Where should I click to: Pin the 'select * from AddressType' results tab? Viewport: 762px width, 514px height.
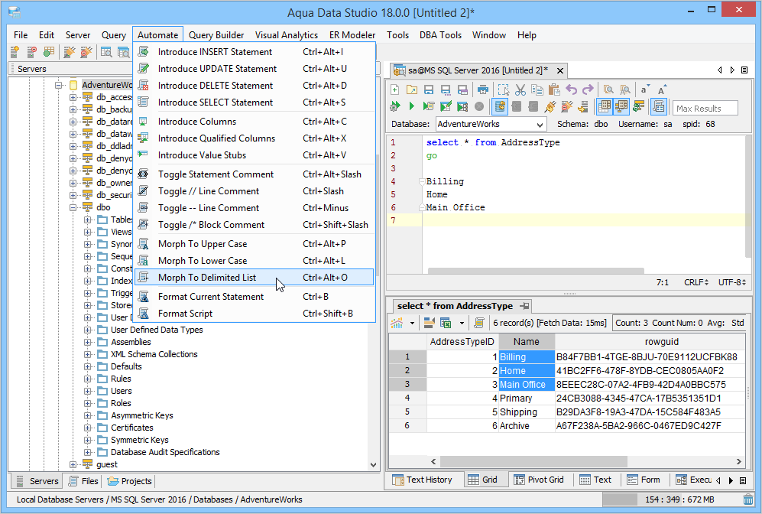524,306
